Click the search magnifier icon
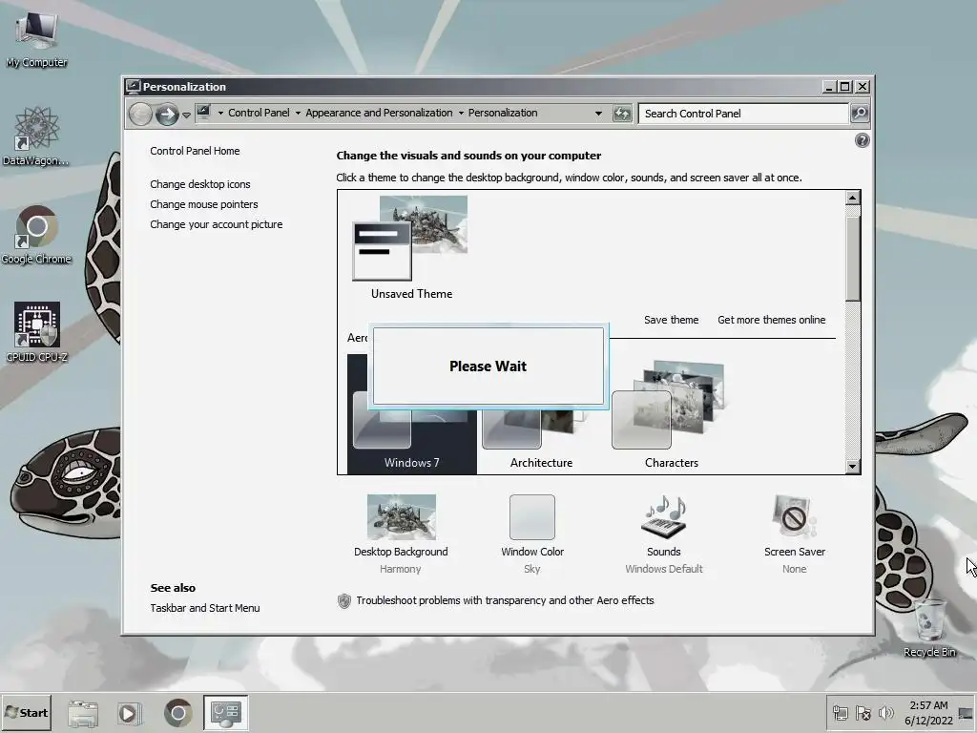 [860, 114]
